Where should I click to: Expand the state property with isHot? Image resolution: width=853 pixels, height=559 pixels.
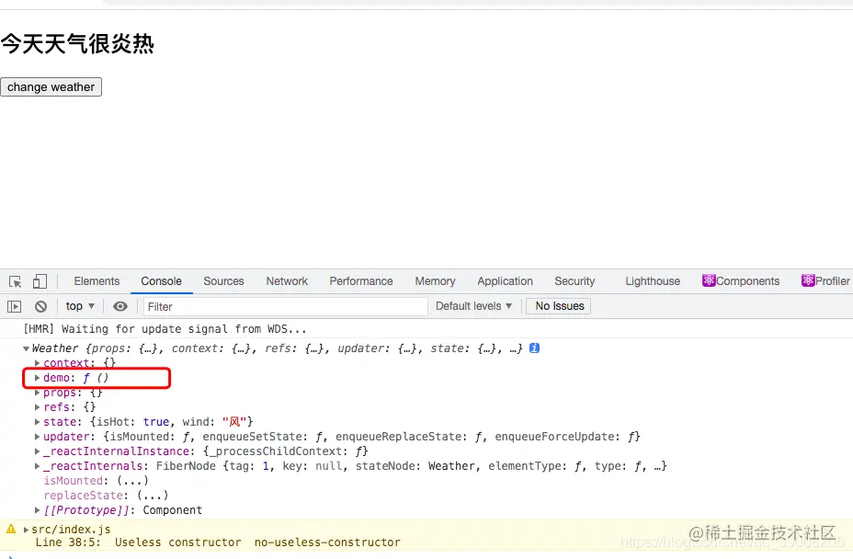37,422
